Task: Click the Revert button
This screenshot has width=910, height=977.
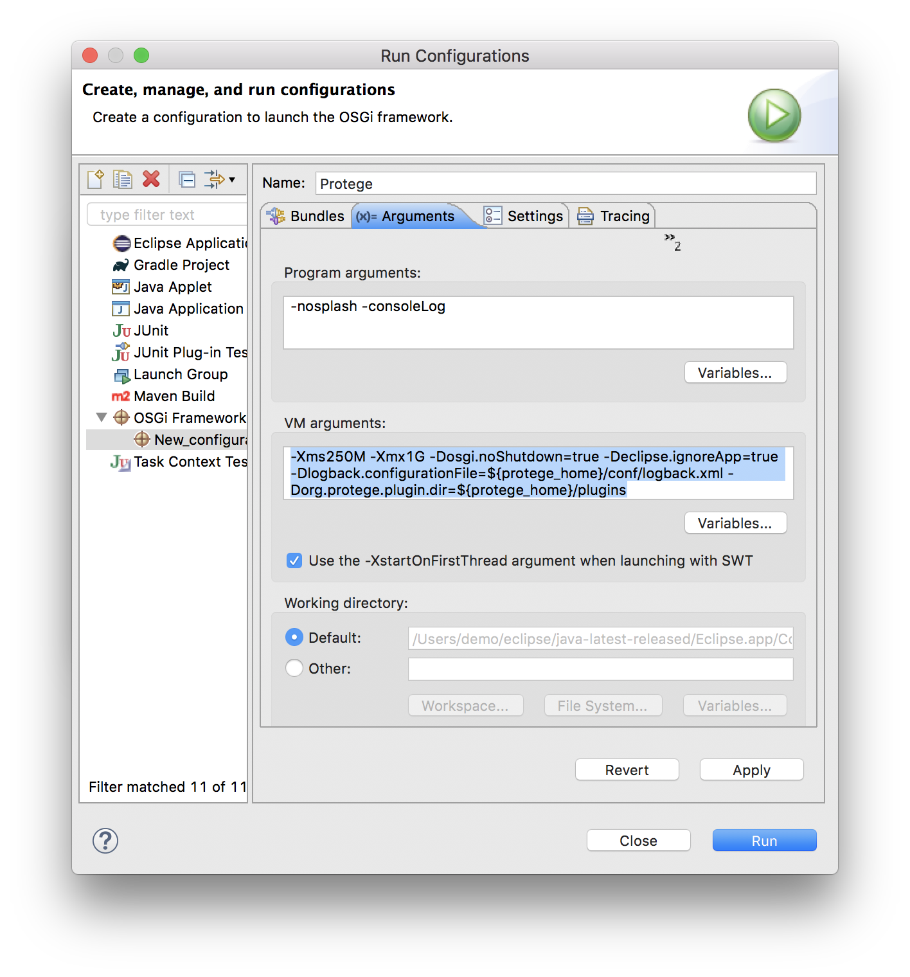Action: [627, 770]
